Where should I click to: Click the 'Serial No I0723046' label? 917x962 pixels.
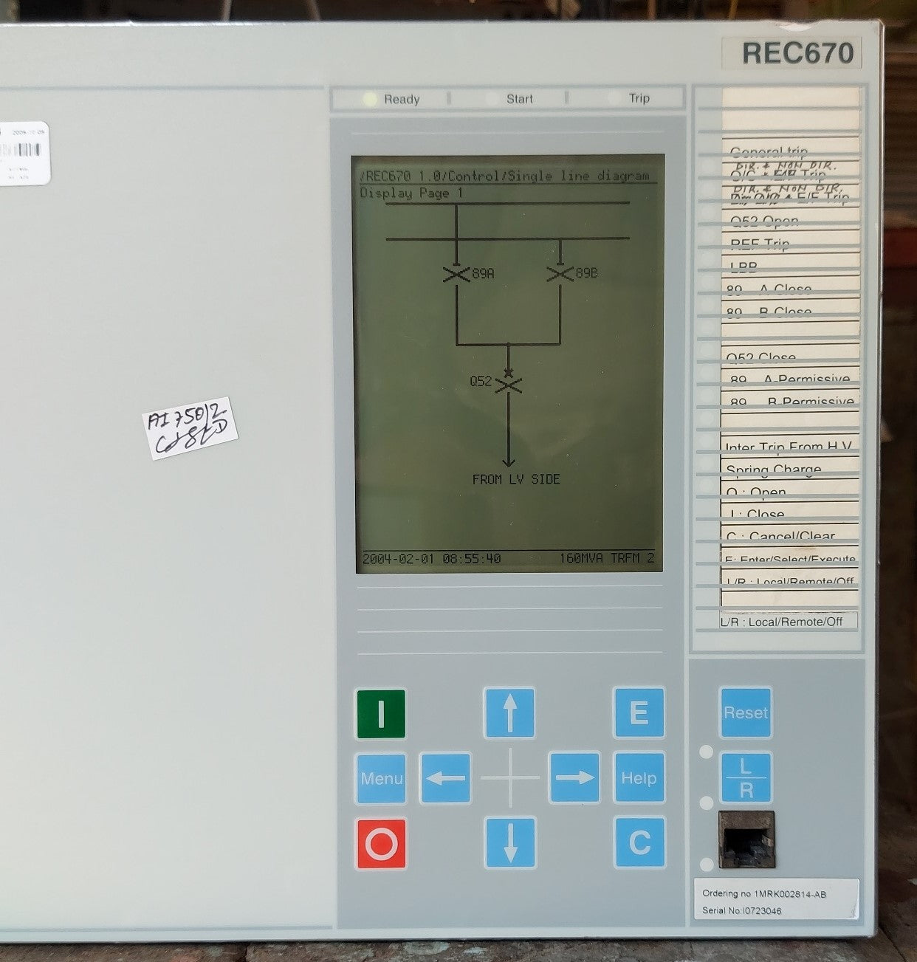click(x=741, y=910)
